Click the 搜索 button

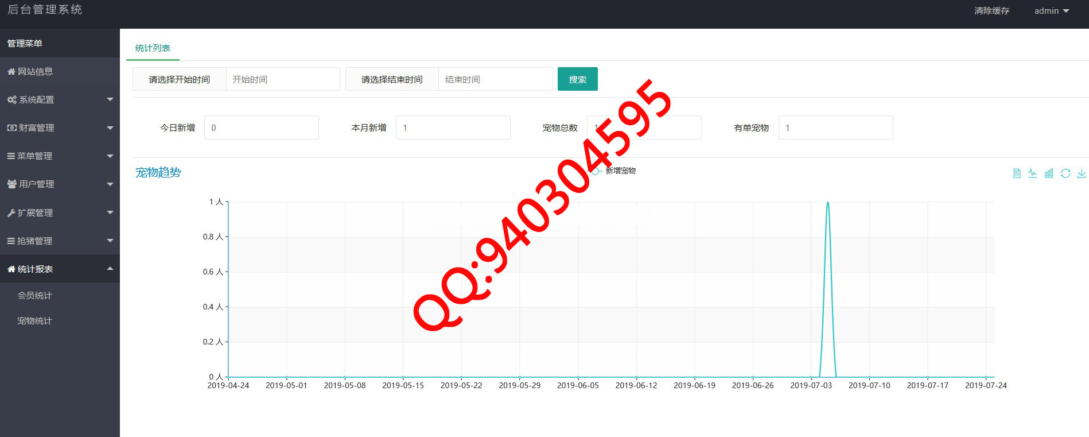[x=577, y=79]
